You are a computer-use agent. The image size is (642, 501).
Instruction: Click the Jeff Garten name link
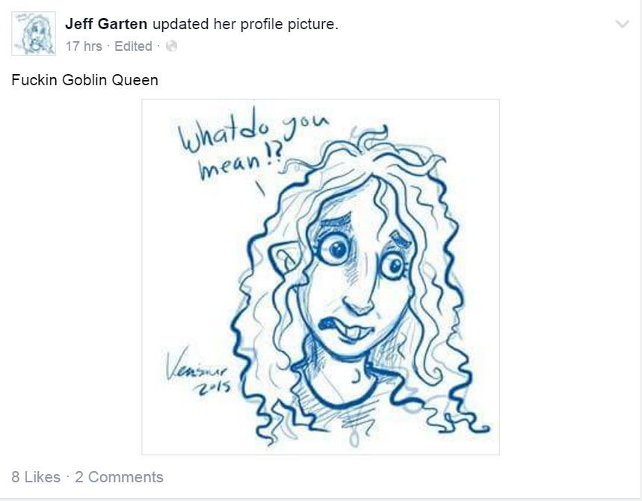coord(106,24)
